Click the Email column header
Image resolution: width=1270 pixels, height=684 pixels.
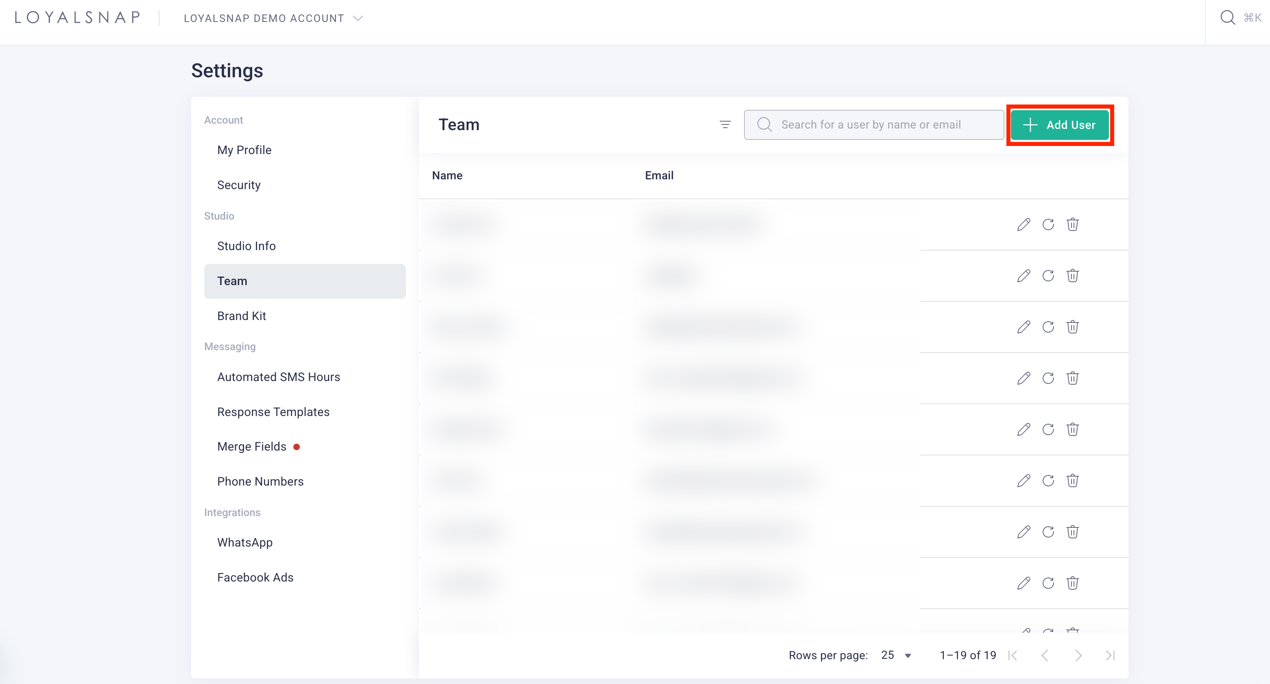(x=659, y=175)
